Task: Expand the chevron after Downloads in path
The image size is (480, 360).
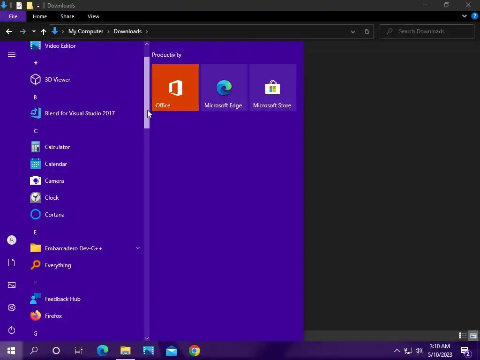Action: point(147,31)
